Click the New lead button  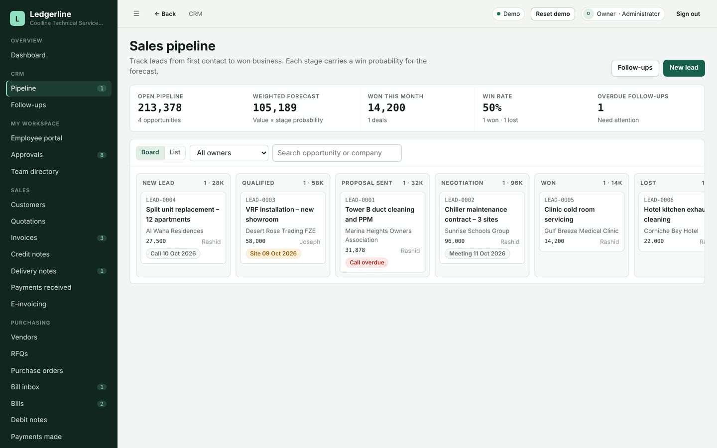684,68
